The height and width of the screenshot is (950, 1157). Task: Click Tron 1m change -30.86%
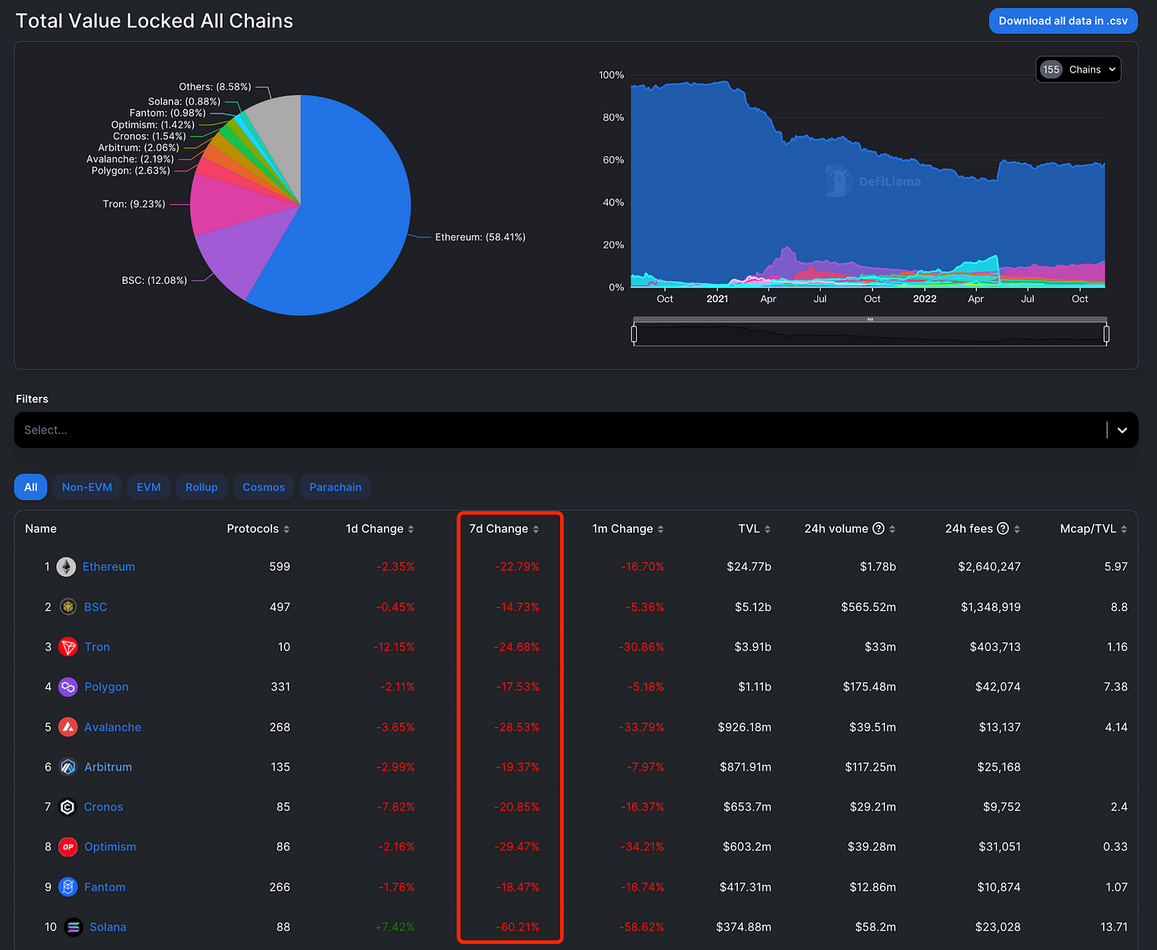click(642, 647)
